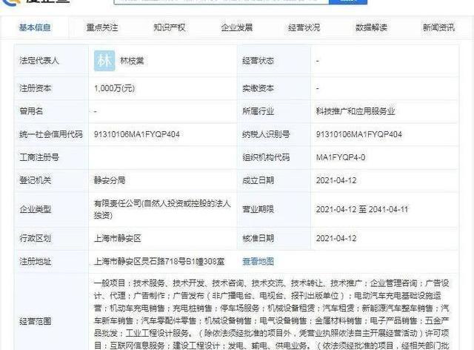Image resolution: width=474 pixels, height=350 pixels.
Task: Switch to the 数据解读 tab
Action: pos(371,27)
